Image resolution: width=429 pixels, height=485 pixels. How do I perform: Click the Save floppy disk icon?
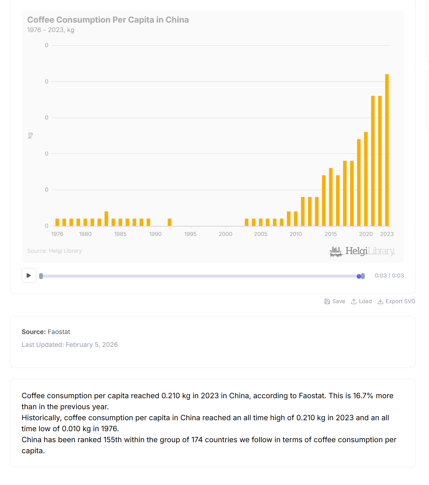click(327, 302)
